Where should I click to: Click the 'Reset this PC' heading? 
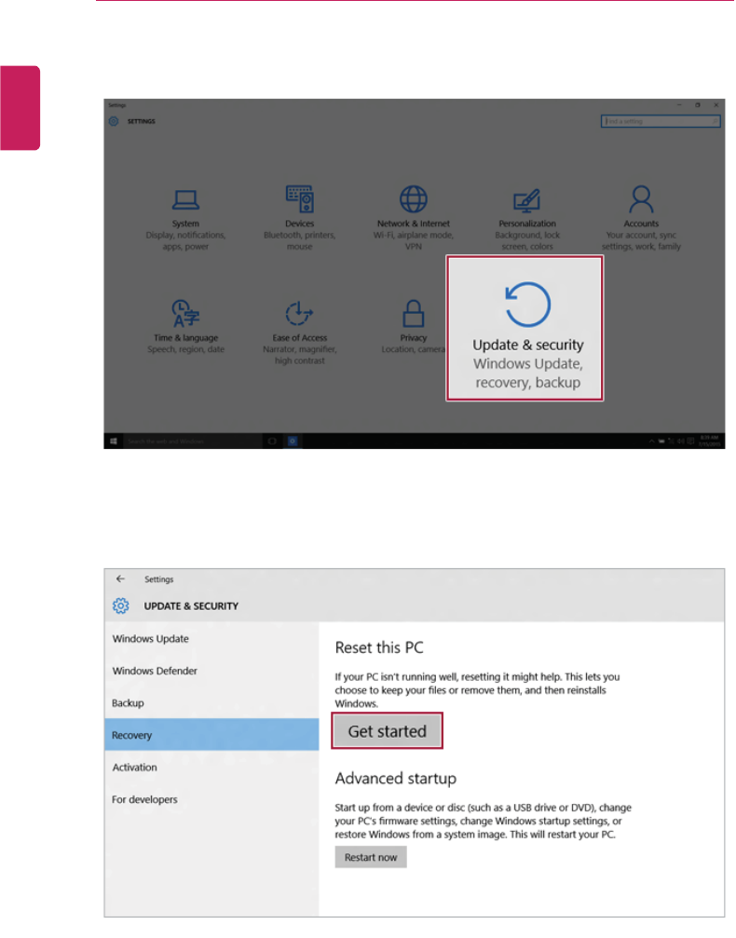pos(379,647)
